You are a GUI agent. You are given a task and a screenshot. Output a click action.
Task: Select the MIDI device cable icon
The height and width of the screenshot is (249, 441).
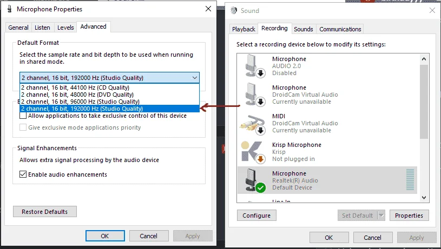pyautogui.click(x=253, y=124)
